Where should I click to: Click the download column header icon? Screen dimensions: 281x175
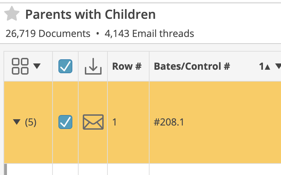pyautogui.click(x=93, y=66)
